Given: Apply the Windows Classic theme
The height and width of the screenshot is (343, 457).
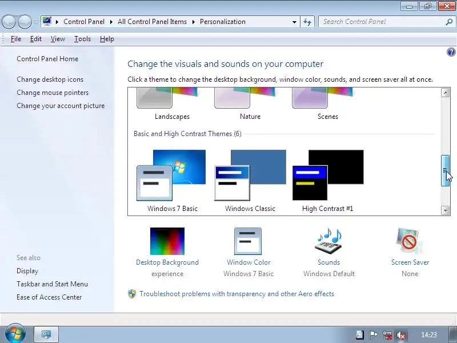Looking at the screenshot, I should pos(250,176).
